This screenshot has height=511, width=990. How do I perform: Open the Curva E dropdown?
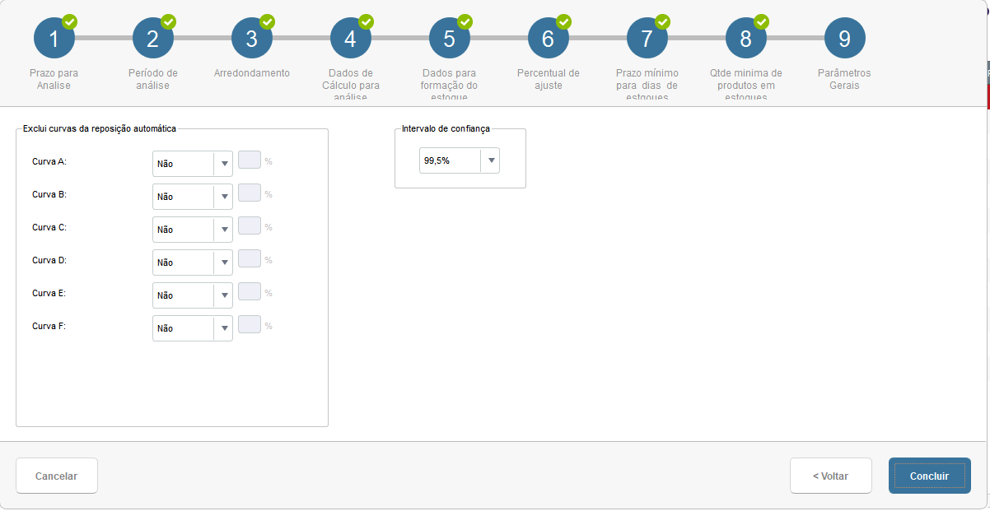[x=193, y=295]
